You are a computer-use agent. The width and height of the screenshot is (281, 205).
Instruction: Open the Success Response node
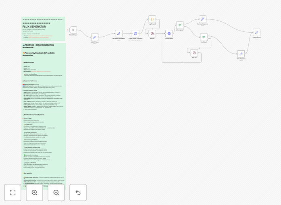[202, 19]
